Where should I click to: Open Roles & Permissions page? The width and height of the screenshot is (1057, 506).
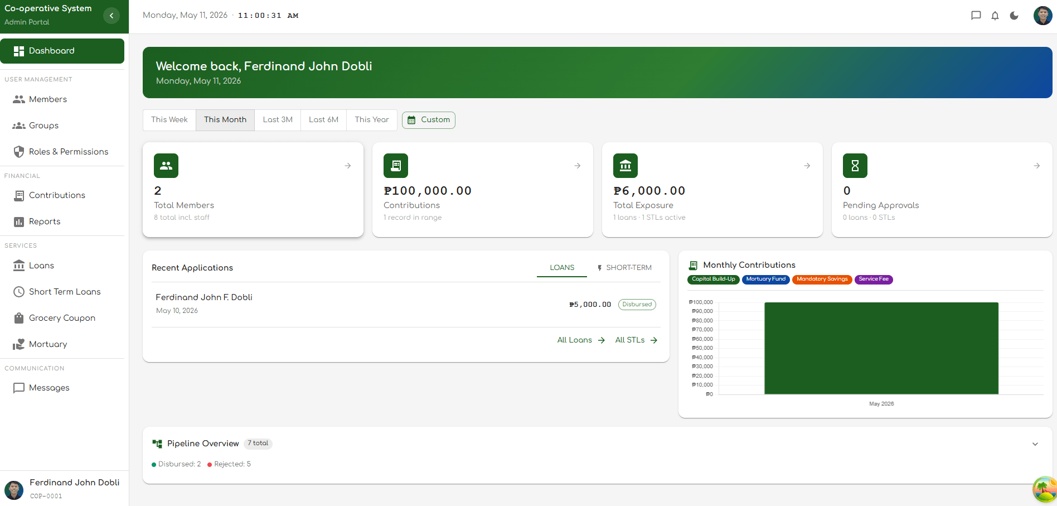(62, 152)
